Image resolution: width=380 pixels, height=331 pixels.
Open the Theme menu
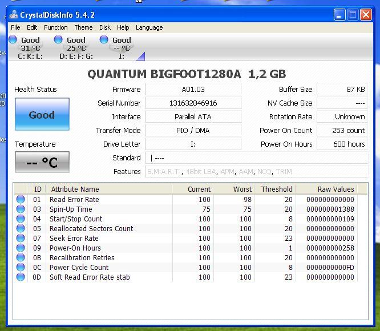click(x=83, y=27)
